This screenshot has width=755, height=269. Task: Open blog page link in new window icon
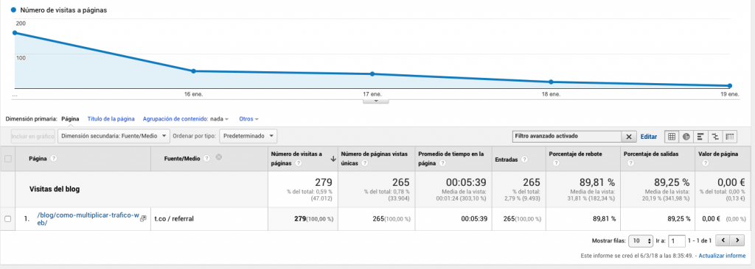(143, 218)
